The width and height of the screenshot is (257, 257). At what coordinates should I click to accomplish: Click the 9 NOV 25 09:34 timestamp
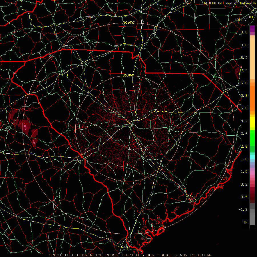click(x=192, y=255)
